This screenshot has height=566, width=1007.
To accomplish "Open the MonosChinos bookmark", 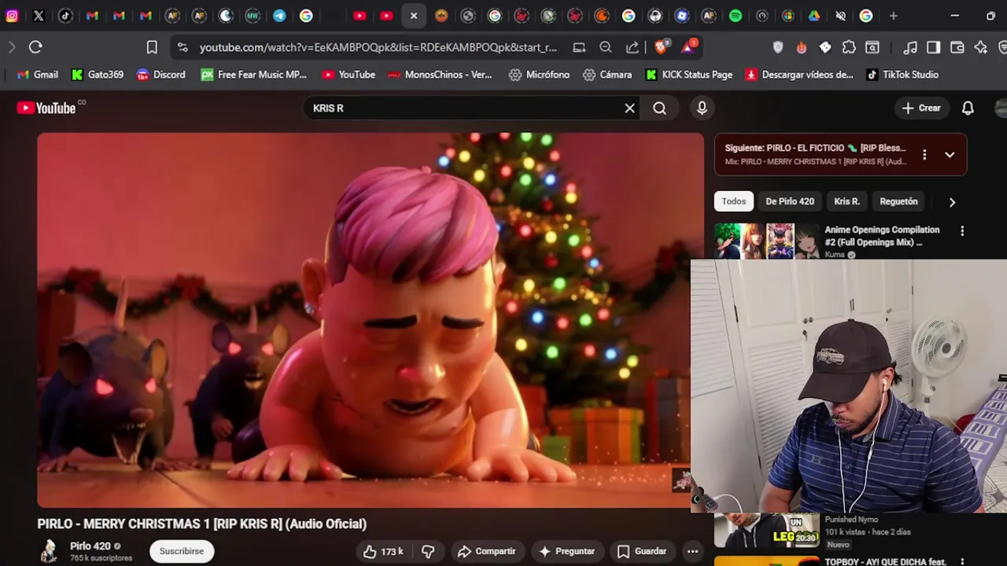I will click(x=440, y=75).
